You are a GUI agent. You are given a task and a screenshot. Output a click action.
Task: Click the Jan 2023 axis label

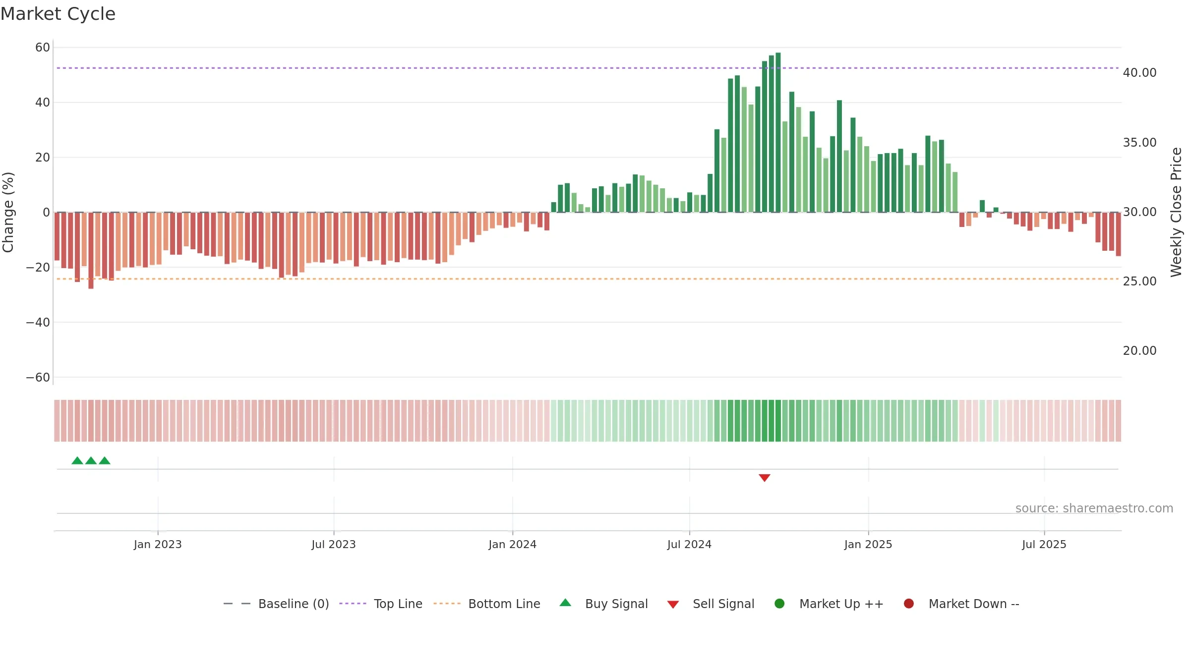158,544
